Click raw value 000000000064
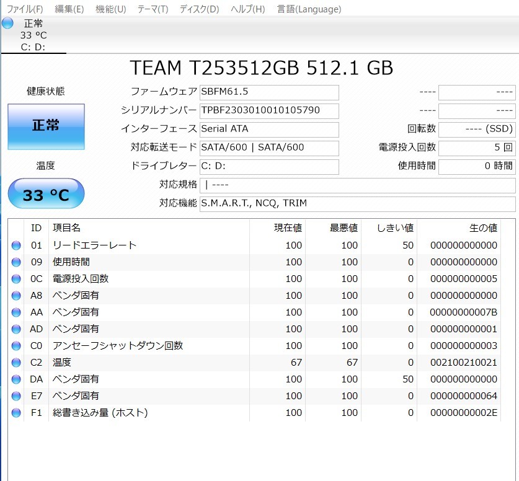 (x=463, y=396)
